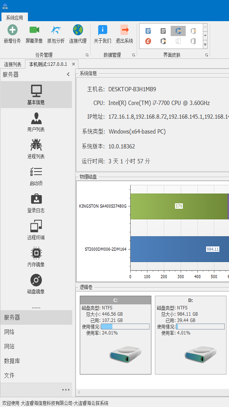Open 启动项 startup items
Image resolution: width=229 pixels, height=407 pixels.
[x=36, y=176]
